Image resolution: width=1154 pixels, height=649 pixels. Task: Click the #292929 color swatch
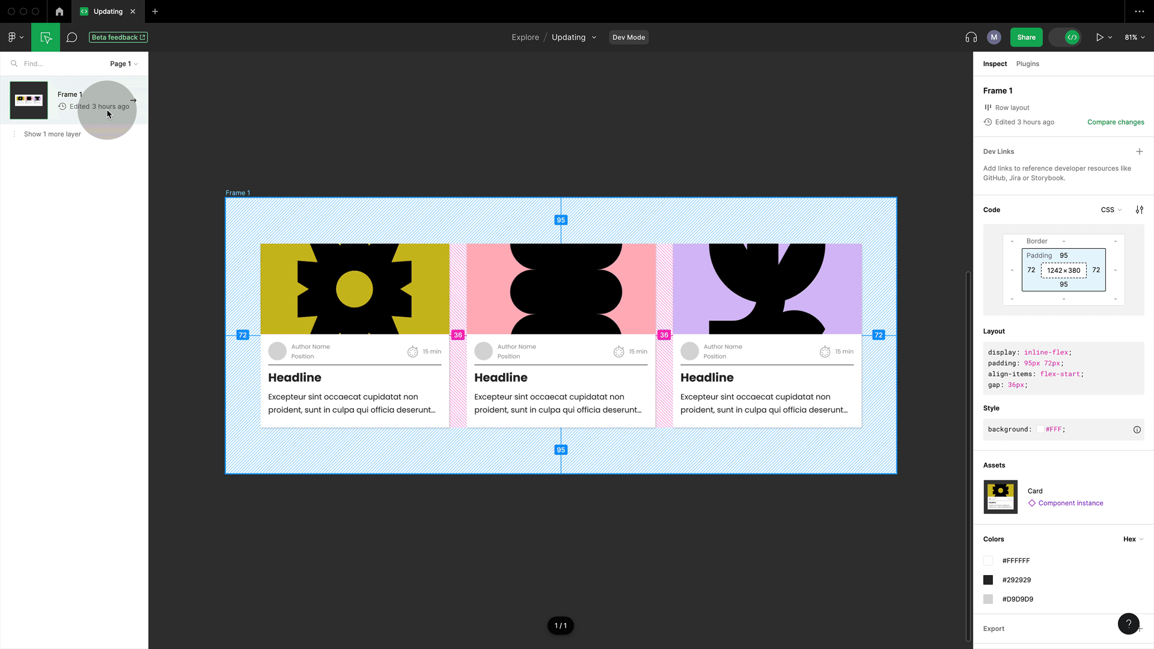(x=988, y=580)
